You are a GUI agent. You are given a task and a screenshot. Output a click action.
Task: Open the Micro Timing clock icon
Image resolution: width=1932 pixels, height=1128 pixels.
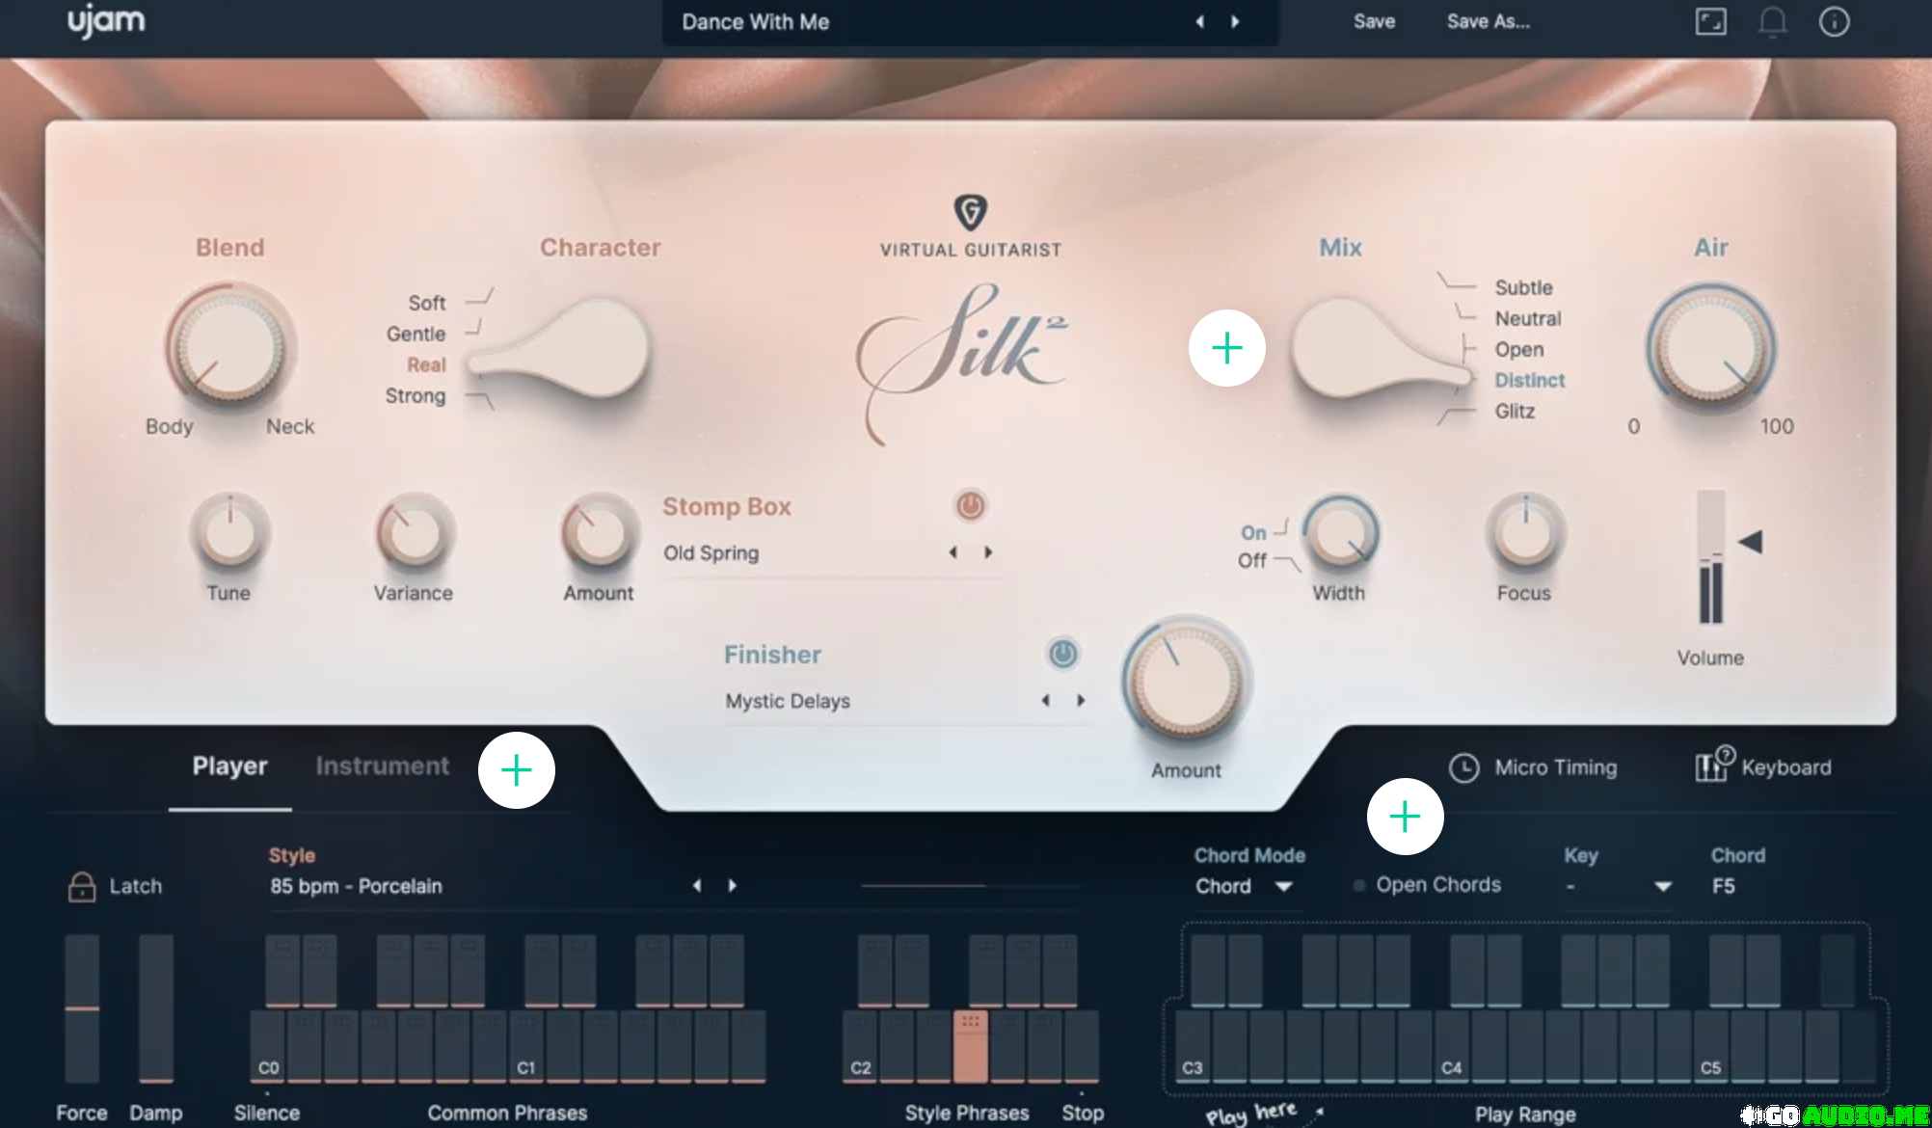click(x=1464, y=767)
